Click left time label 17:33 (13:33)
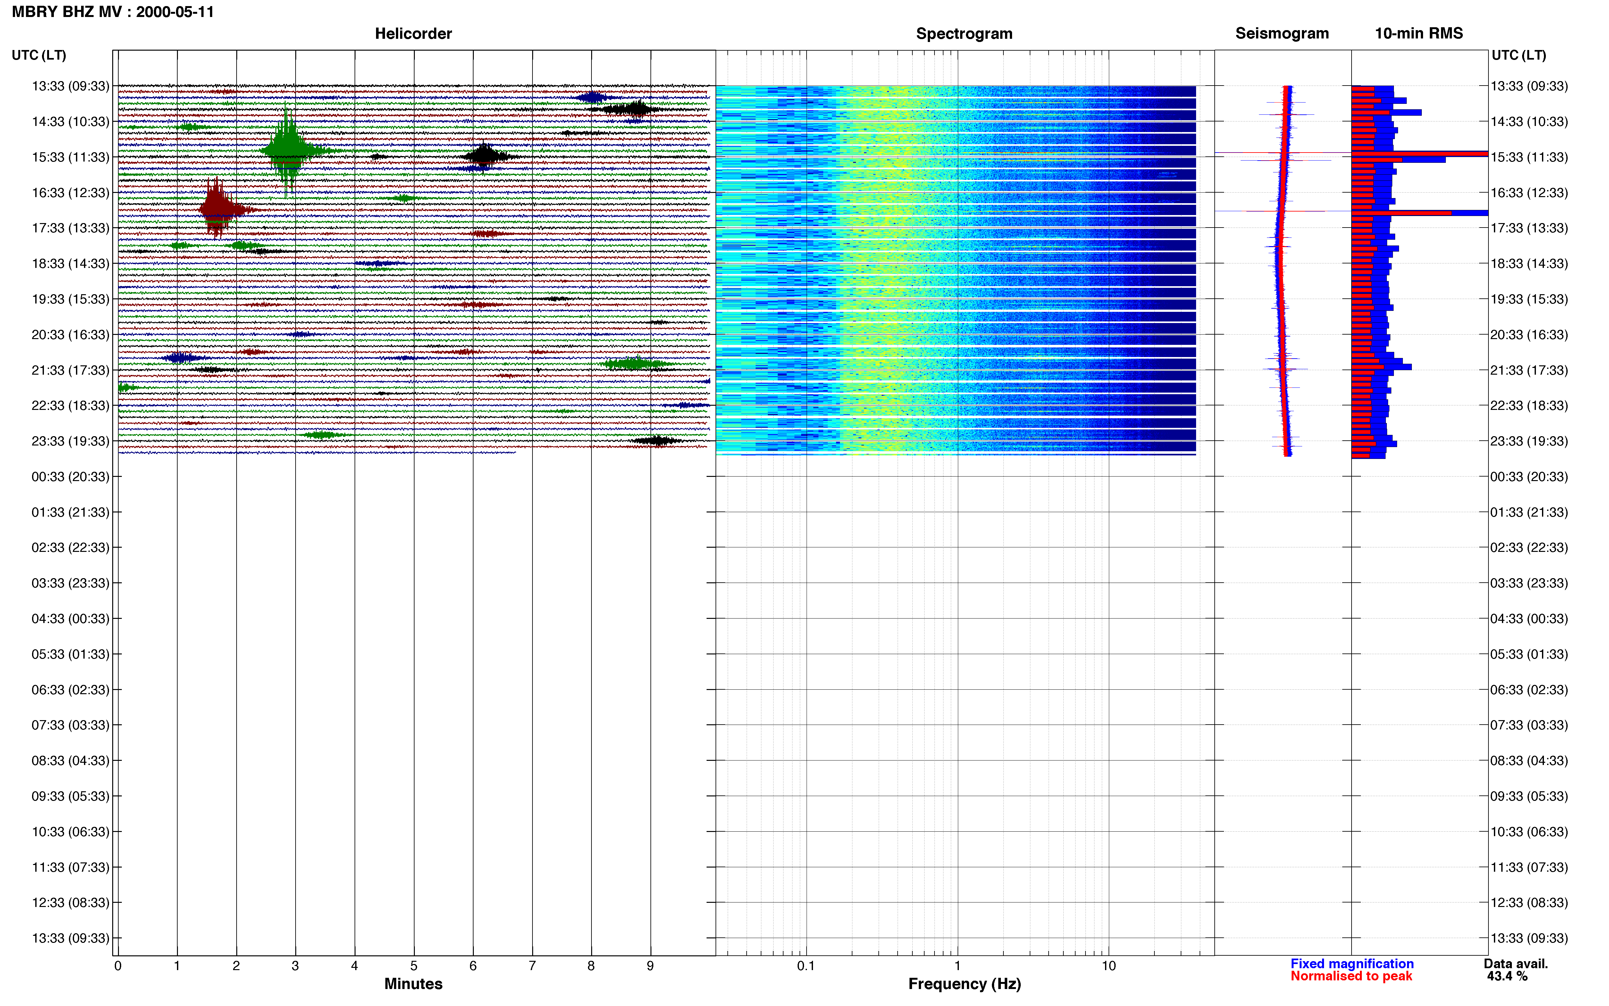 pyautogui.click(x=71, y=228)
